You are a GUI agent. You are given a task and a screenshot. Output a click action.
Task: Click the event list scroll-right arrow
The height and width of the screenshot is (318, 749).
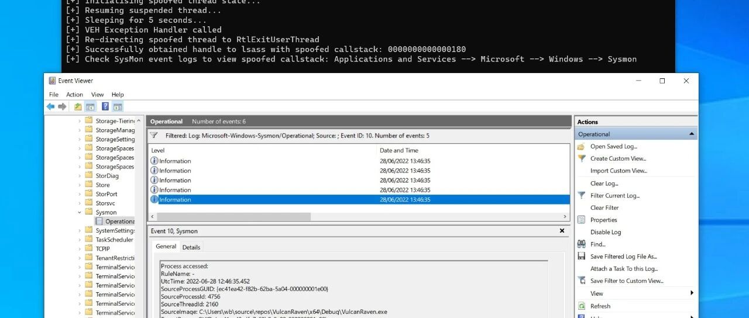(x=566, y=216)
